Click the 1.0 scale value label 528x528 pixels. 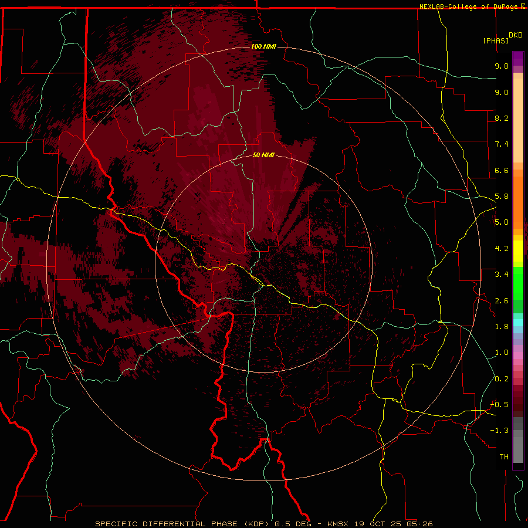[502, 353]
